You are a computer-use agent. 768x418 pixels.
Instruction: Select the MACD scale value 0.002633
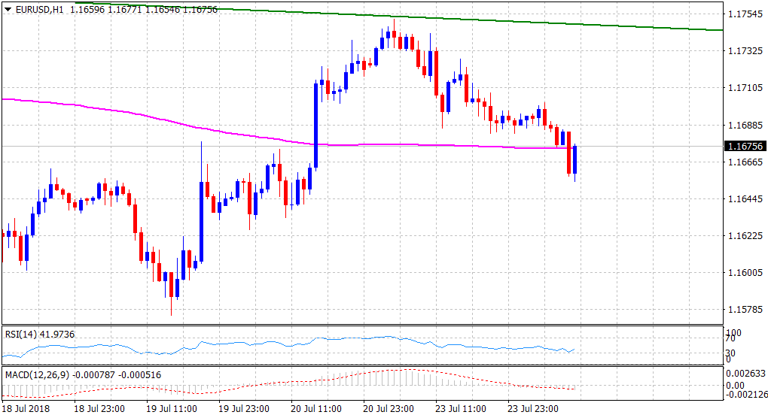tap(745, 374)
